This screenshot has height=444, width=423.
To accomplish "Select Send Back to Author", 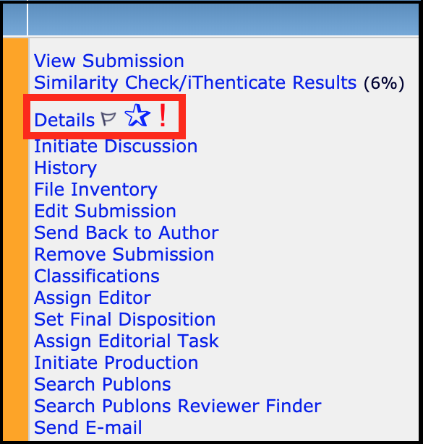I will [127, 232].
